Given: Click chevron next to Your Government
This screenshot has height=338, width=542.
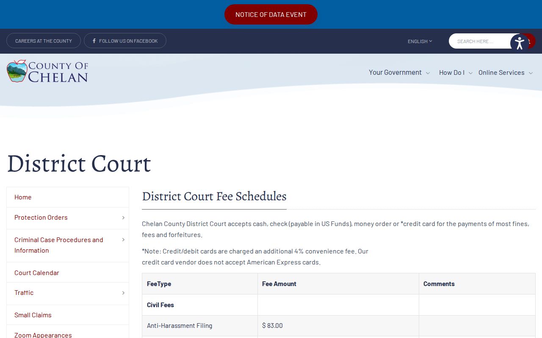Looking at the screenshot, I should 428,73.
